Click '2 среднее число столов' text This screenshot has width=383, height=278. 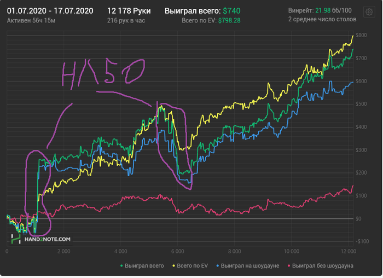coord(322,19)
